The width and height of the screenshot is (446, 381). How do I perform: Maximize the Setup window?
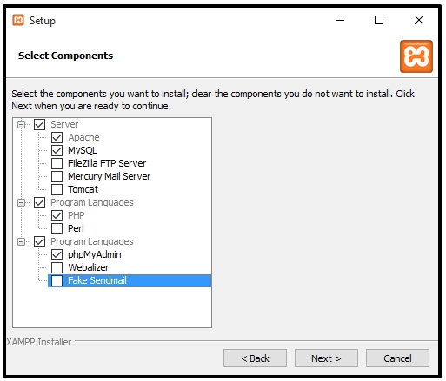click(379, 20)
